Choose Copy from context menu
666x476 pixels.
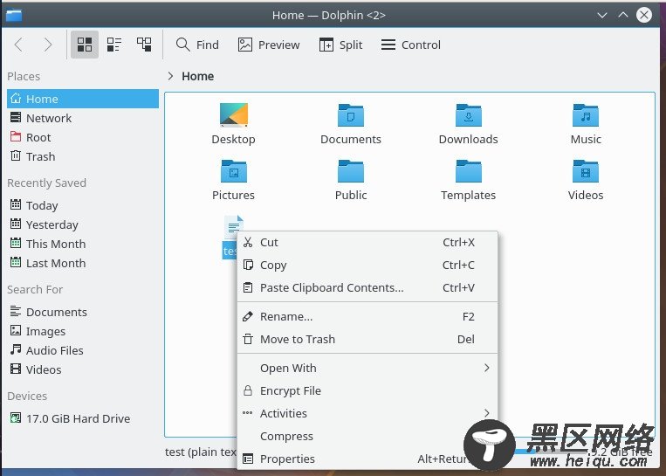[367, 265]
